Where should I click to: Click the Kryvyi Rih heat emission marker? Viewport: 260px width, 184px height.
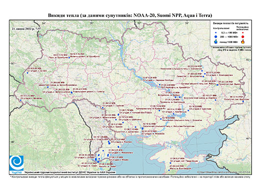[159, 110]
